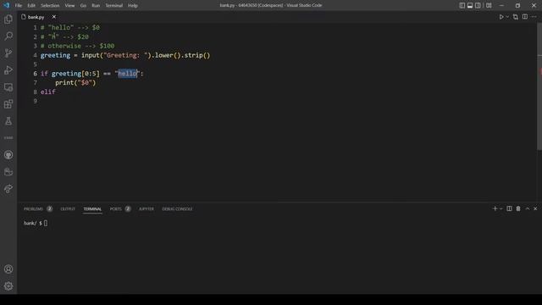Kill terminal with trash icon
The height and width of the screenshot is (305, 542).
518,208
